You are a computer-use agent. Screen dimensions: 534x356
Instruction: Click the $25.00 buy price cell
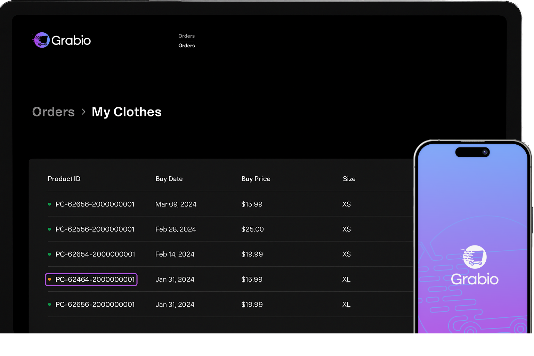pyautogui.click(x=252, y=229)
